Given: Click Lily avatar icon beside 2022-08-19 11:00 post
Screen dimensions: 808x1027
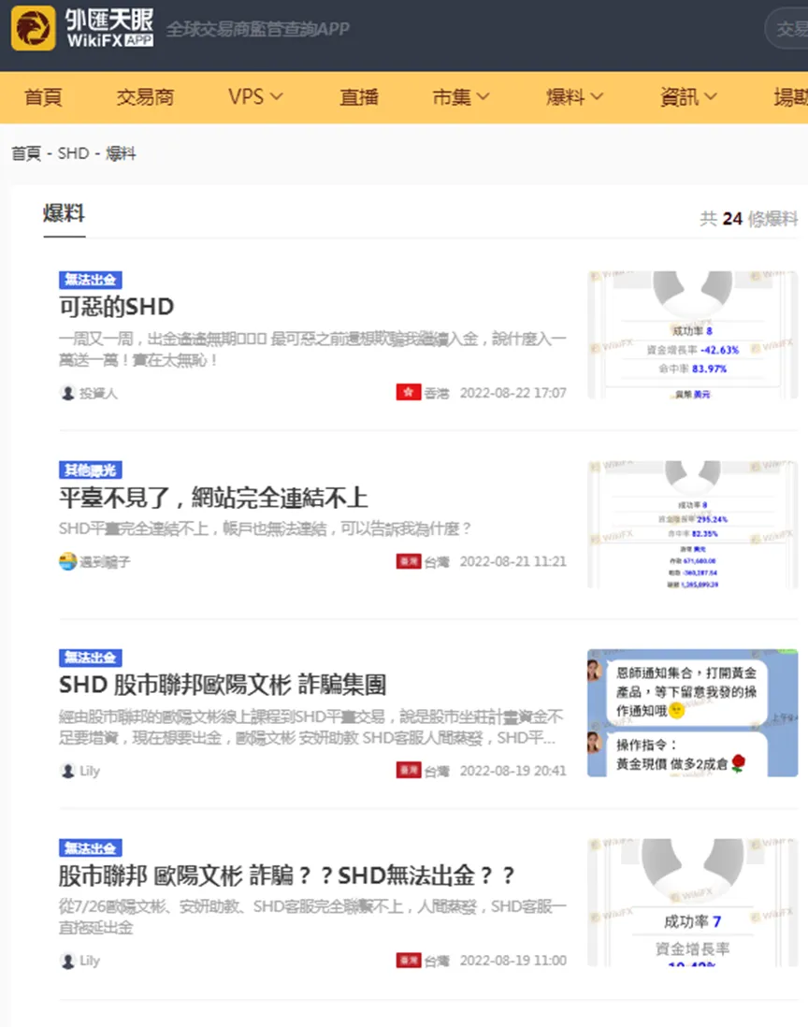Looking at the screenshot, I should 67,961.
